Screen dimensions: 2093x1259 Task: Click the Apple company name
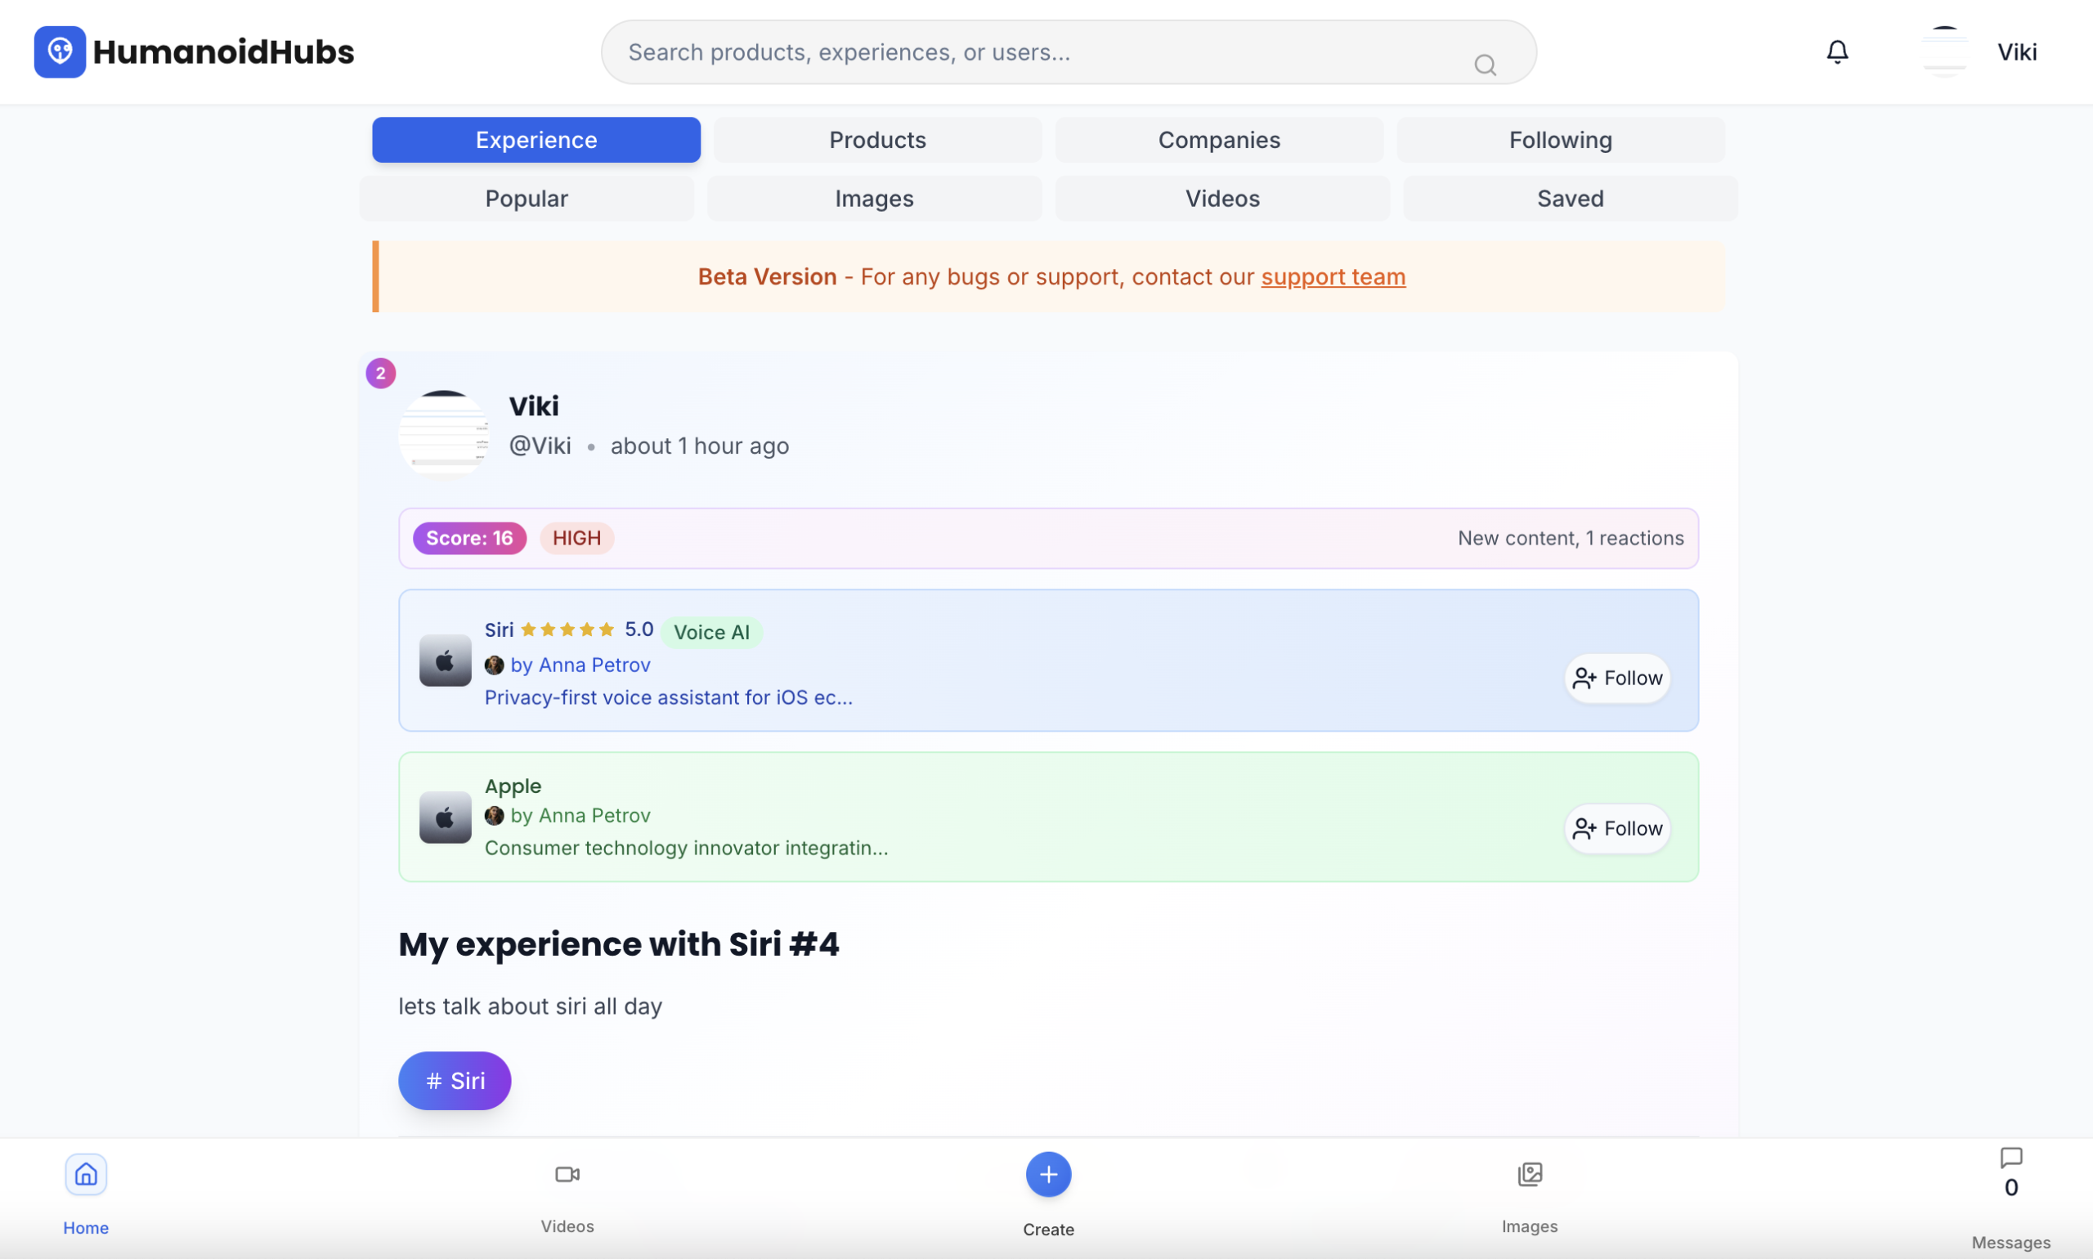[x=513, y=786]
